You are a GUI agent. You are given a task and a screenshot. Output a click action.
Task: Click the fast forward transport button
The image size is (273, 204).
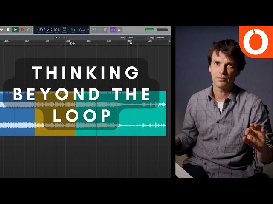pyautogui.click(x=1, y=30)
